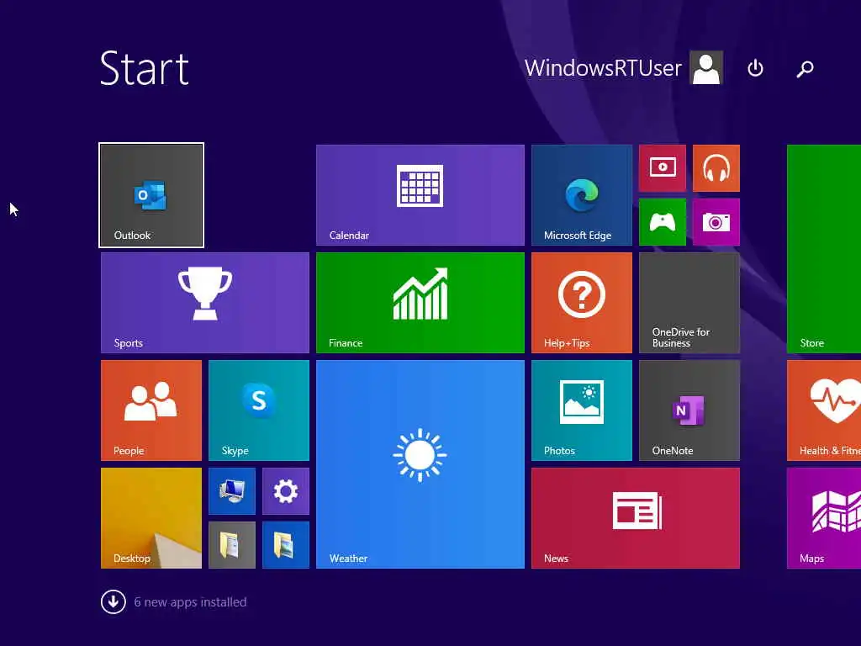This screenshot has width=861, height=646.
Task: Open the Sports trophy tile
Action: coord(205,303)
